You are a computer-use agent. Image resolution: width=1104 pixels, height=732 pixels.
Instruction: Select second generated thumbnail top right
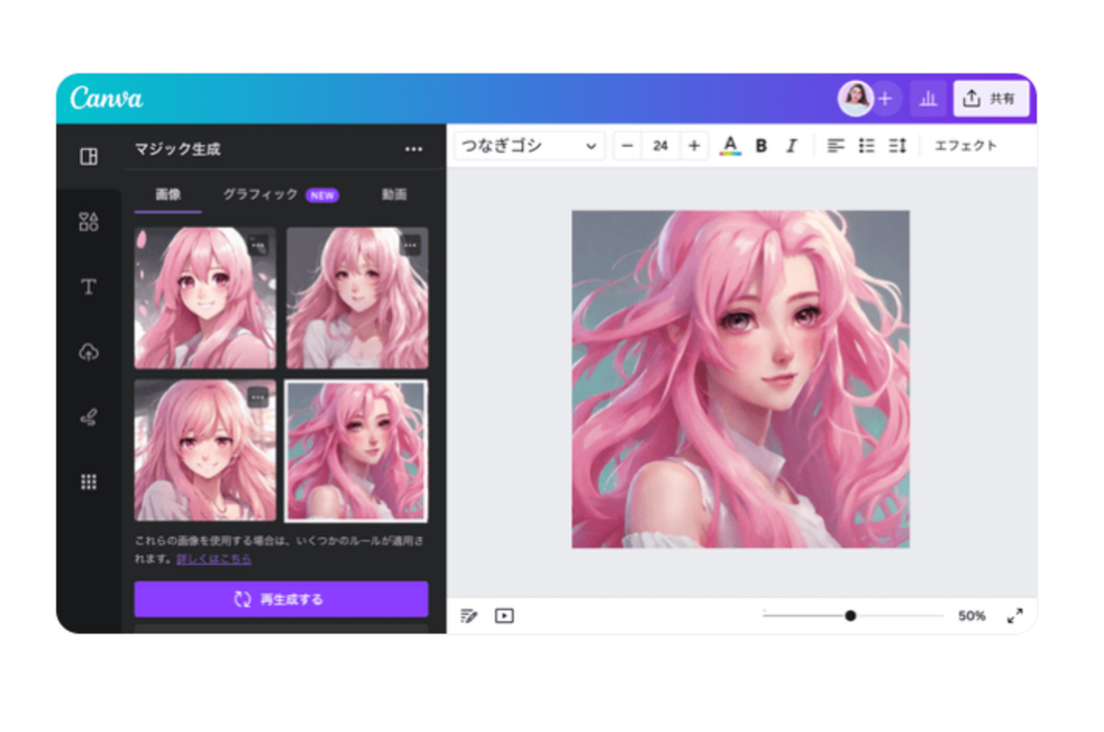(357, 298)
